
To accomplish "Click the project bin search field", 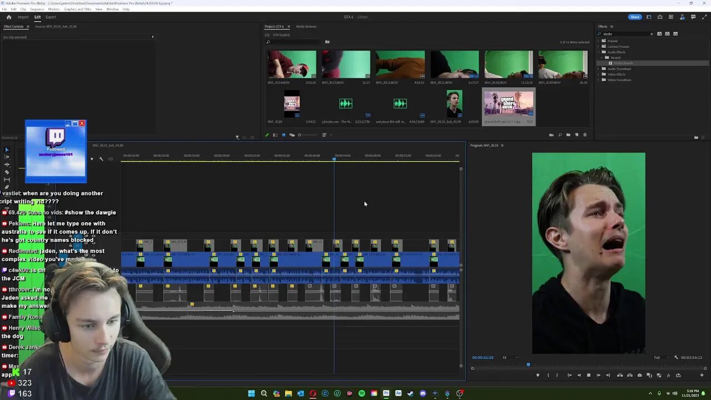I will point(293,42).
